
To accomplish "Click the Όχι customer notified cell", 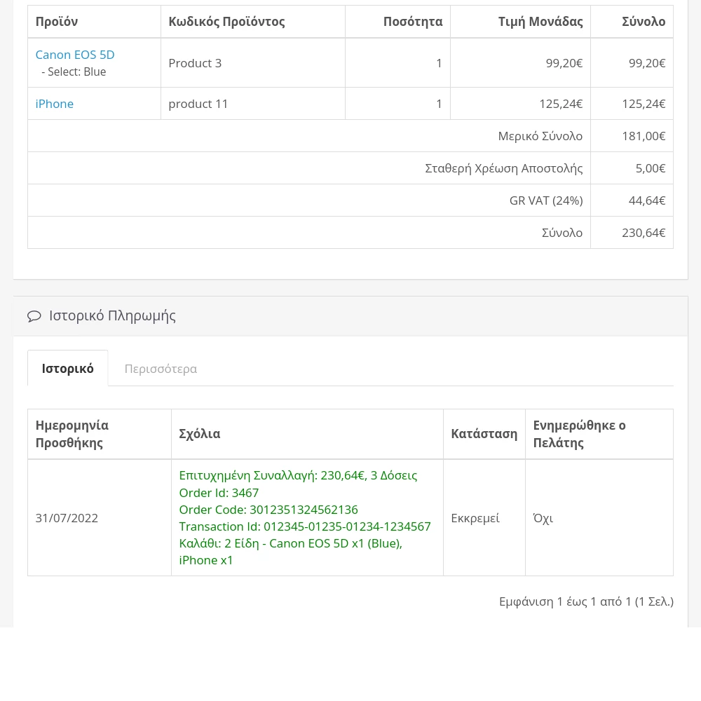I will coord(543,518).
